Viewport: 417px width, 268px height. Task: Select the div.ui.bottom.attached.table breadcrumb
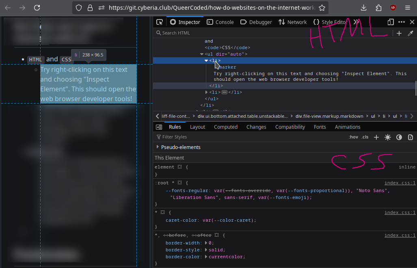pos(242,116)
